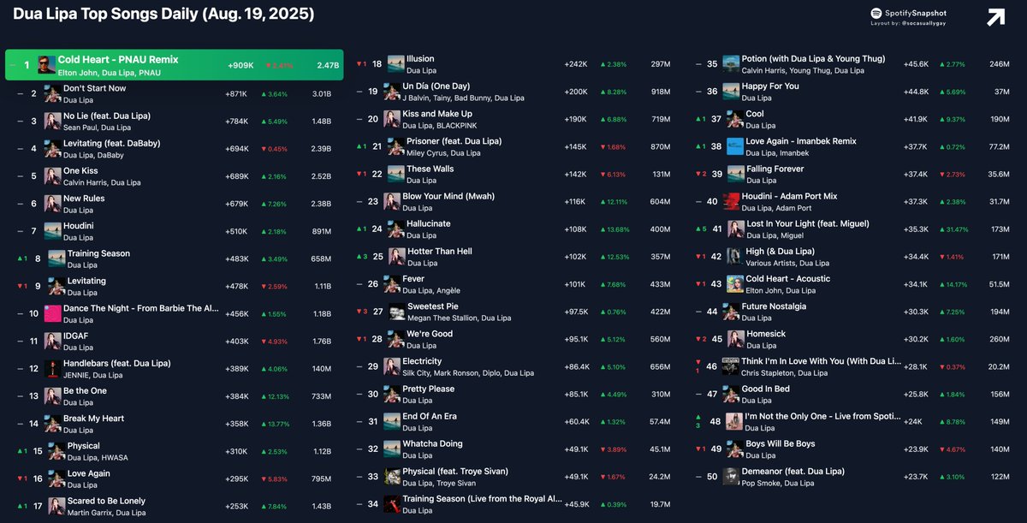Click song title Boys Will Be Boys
The width and height of the screenshot is (1027, 523).
[781, 443]
